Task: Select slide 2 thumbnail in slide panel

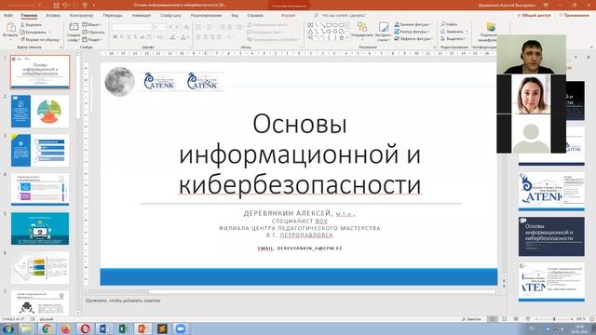Action: point(40,112)
